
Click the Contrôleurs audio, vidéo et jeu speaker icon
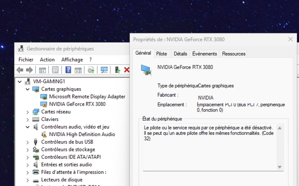click(36, 127)
